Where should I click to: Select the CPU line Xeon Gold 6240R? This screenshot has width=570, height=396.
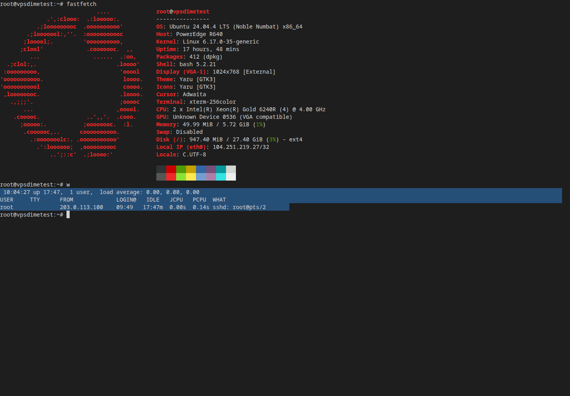tap(241, 109)
